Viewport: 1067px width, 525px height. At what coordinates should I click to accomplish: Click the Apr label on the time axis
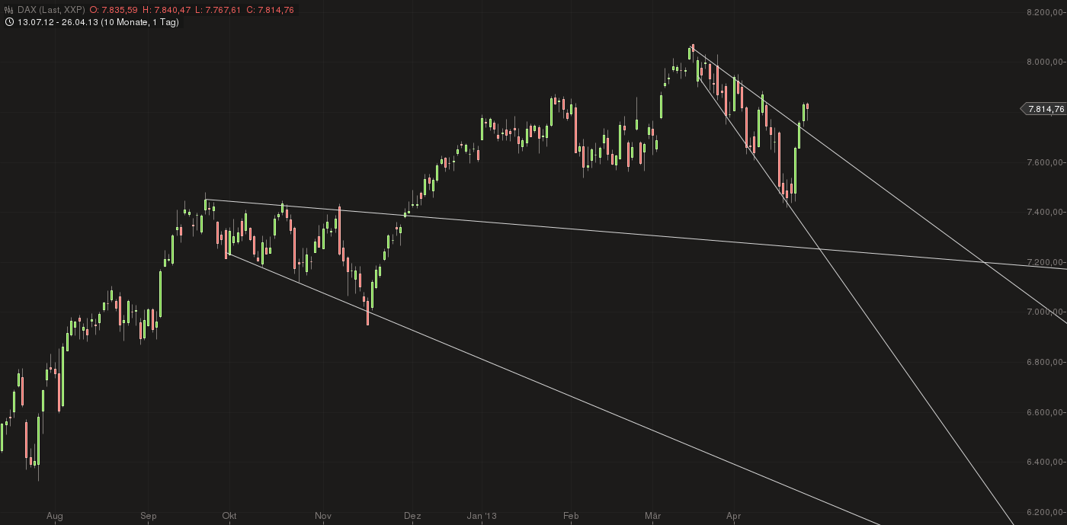tap(734, 517)
